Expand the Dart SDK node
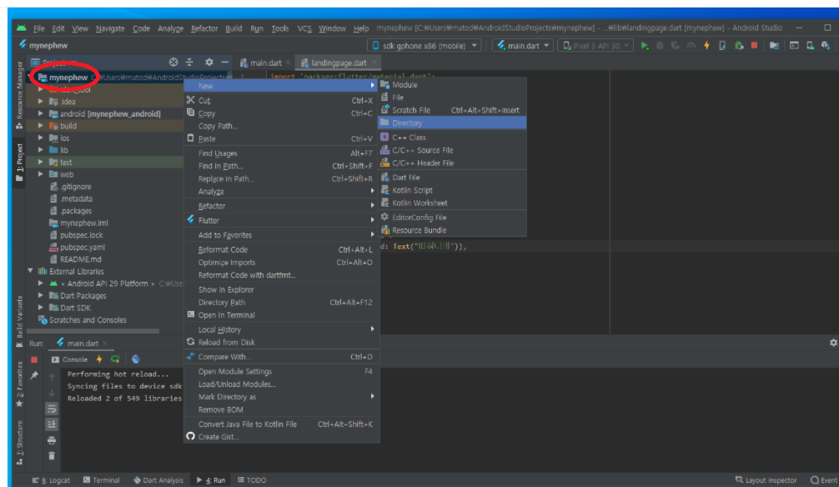The height and width of the screenshot is (487, 839). pos(41,308)
